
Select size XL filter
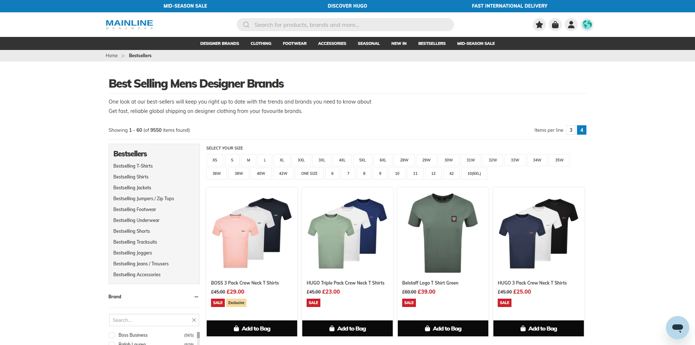(x=282, y=160)
